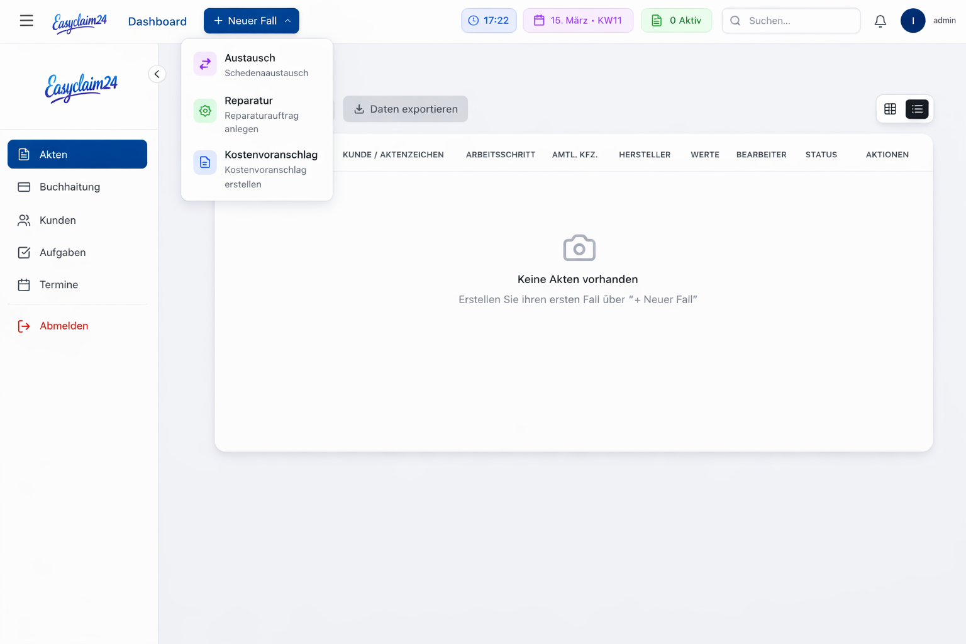This screenshot has width=966, height=644.
Task: Open notifications via the bell icon
Action: point(880,21)
